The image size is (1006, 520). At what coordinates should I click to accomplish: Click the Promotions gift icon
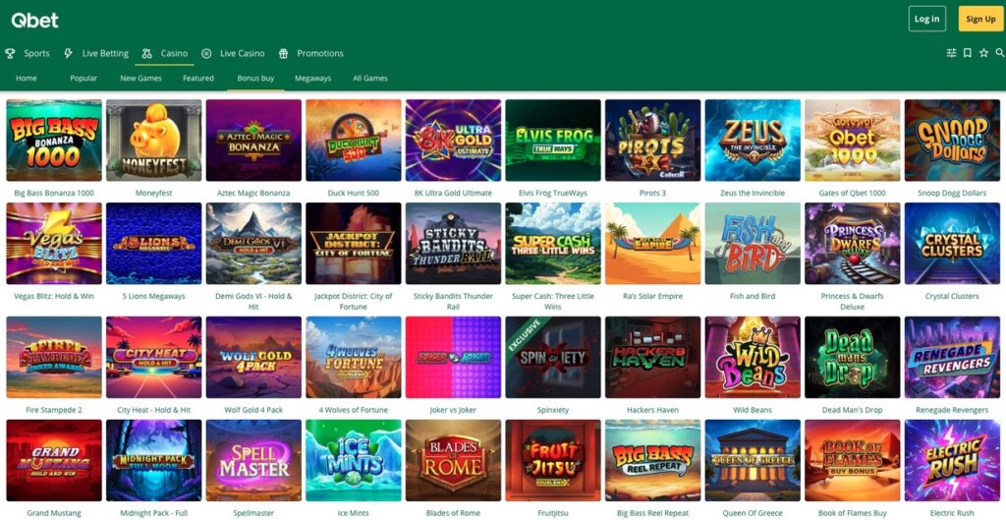[x=283, y=53]
